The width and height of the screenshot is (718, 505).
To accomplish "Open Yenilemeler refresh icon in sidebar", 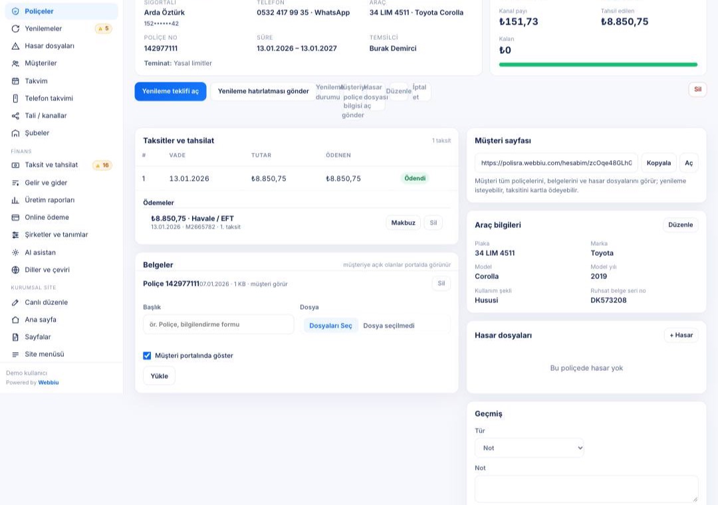I will (15, 29).
